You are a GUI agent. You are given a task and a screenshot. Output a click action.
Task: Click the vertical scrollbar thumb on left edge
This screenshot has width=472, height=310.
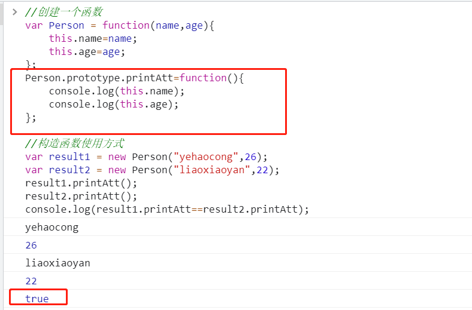(2, 14)
